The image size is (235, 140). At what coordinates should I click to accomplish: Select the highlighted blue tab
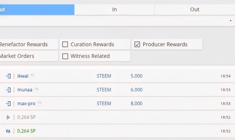37,10
